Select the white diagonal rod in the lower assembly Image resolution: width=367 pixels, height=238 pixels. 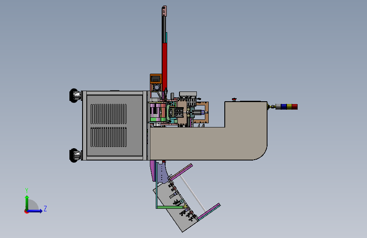pos(193,194)
